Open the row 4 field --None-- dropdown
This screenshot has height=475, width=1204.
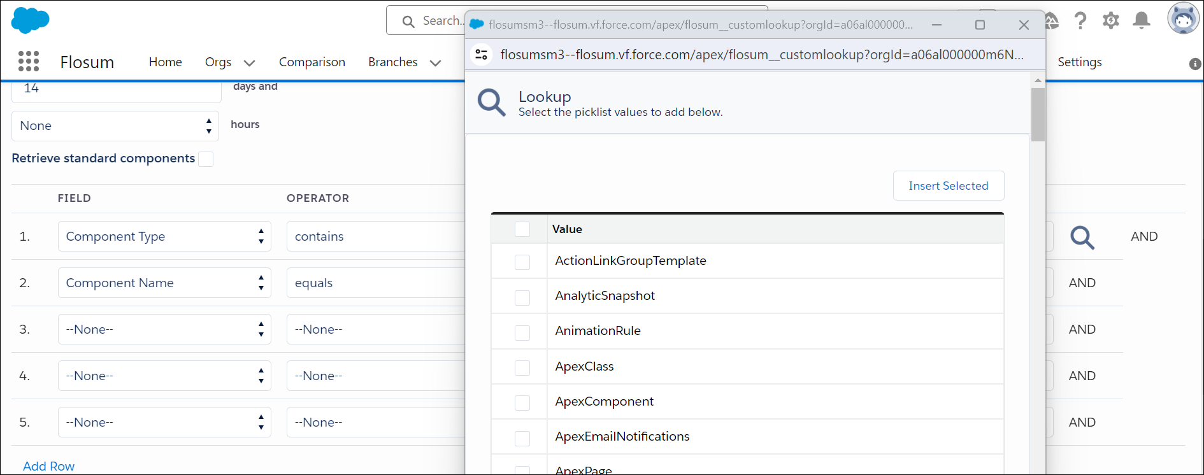click(x=164, y=376)
